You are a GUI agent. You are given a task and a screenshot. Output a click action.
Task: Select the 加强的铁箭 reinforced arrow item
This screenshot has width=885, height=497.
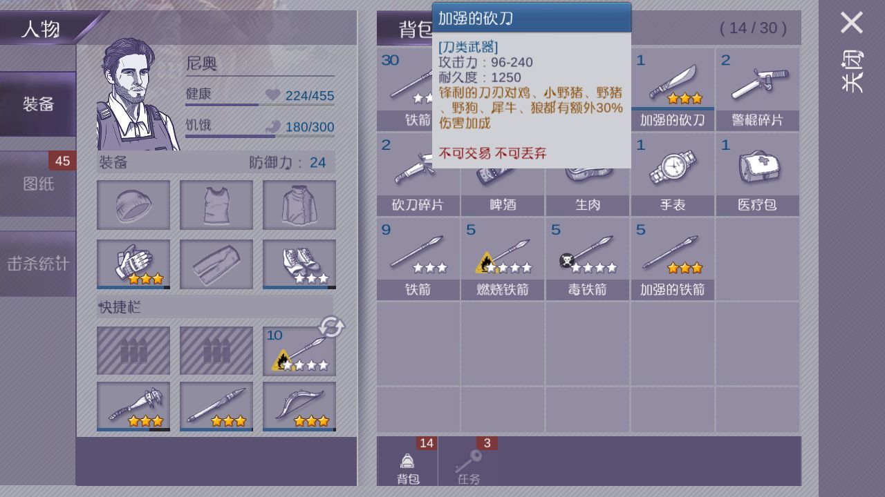pos(672,260)
